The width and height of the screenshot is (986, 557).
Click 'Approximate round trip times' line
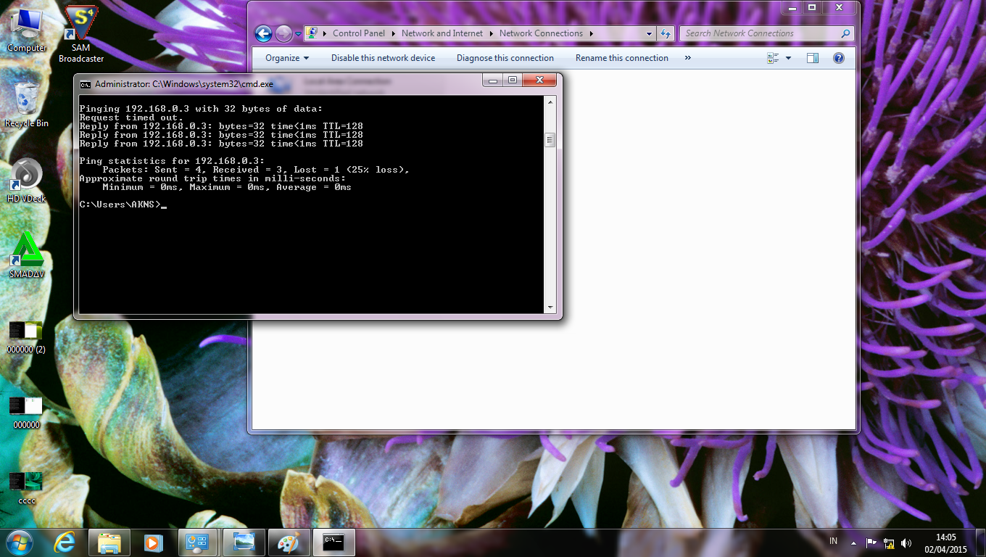(x=212, y=178)
